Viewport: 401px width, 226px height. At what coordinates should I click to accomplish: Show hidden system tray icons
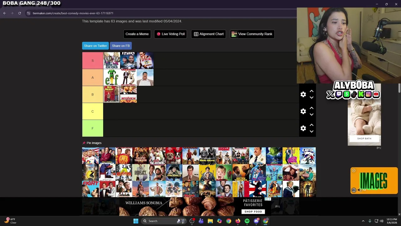(x=363, y=221)
